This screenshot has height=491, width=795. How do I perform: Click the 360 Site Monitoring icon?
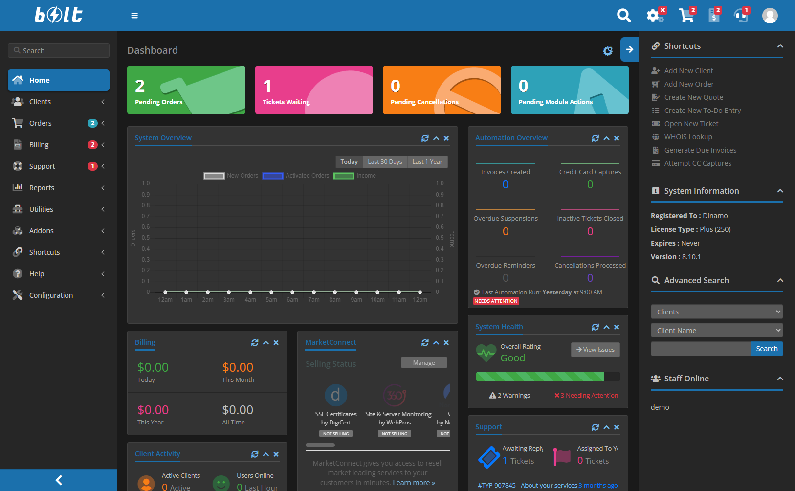[395, 395]
